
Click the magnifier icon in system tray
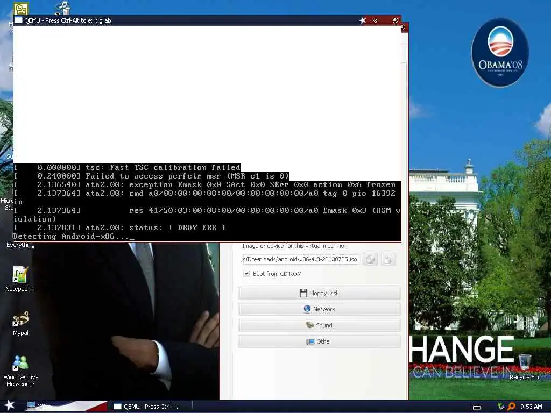pyautogui.click(x=511, y=407)
